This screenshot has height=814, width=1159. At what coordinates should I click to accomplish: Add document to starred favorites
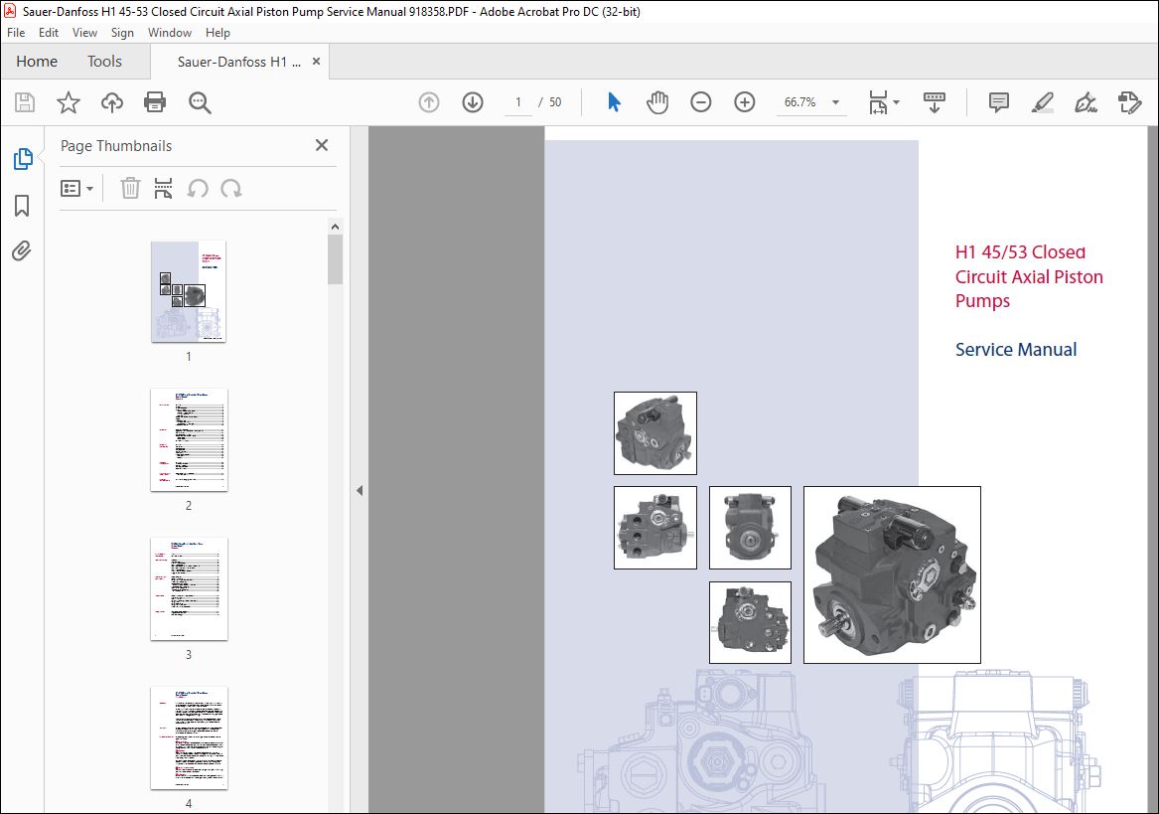(x=68, y=102)
